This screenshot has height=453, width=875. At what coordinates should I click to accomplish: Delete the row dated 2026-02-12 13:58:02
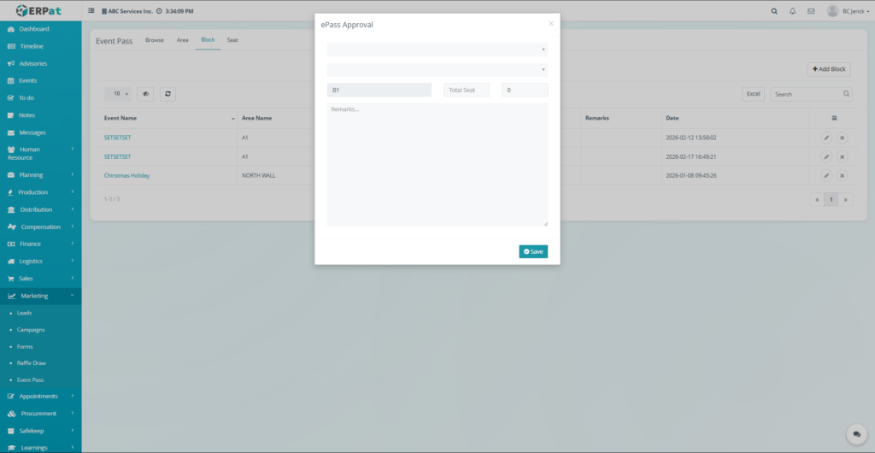842,138
